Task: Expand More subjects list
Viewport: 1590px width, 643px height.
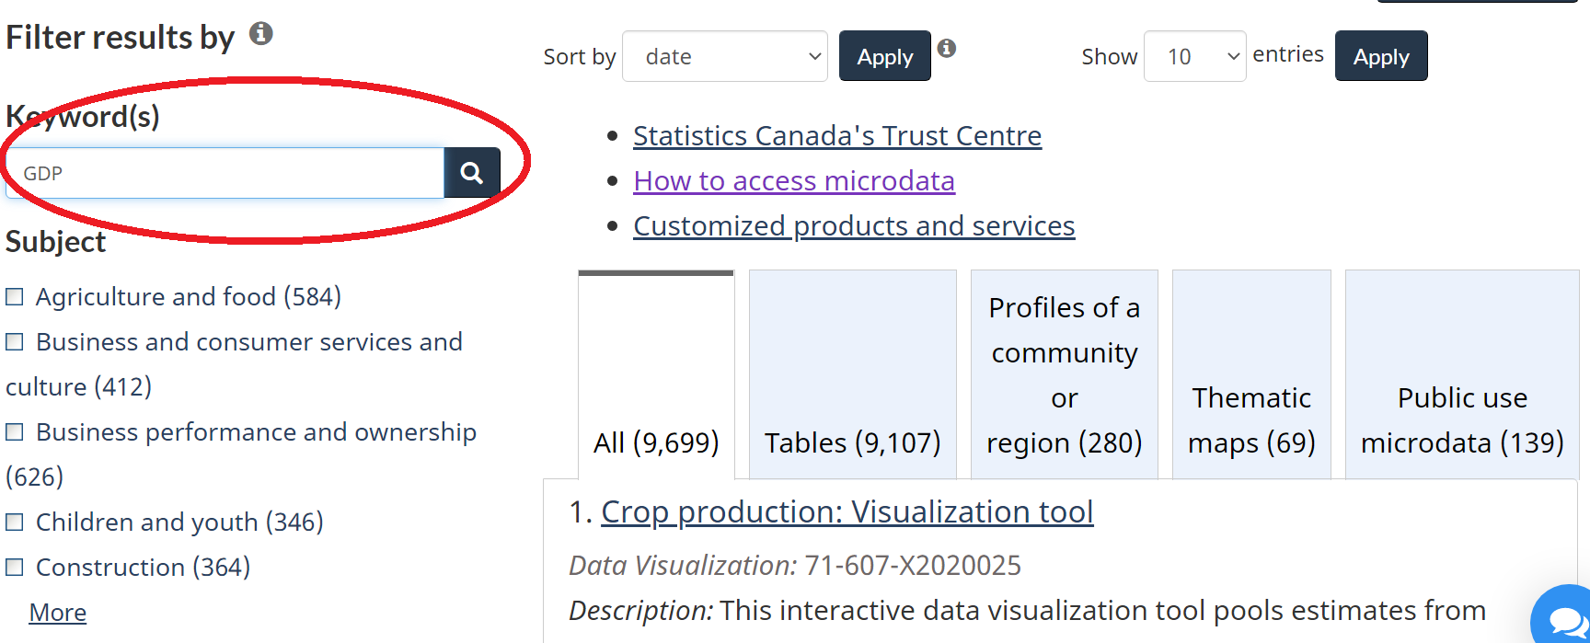Action: point(58,613)
